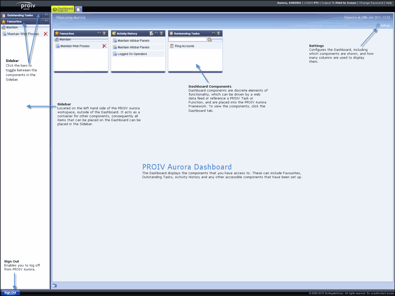Screen dimensions: 395x296
Task: Click the Activity History panel title
Action: [127, 33]
